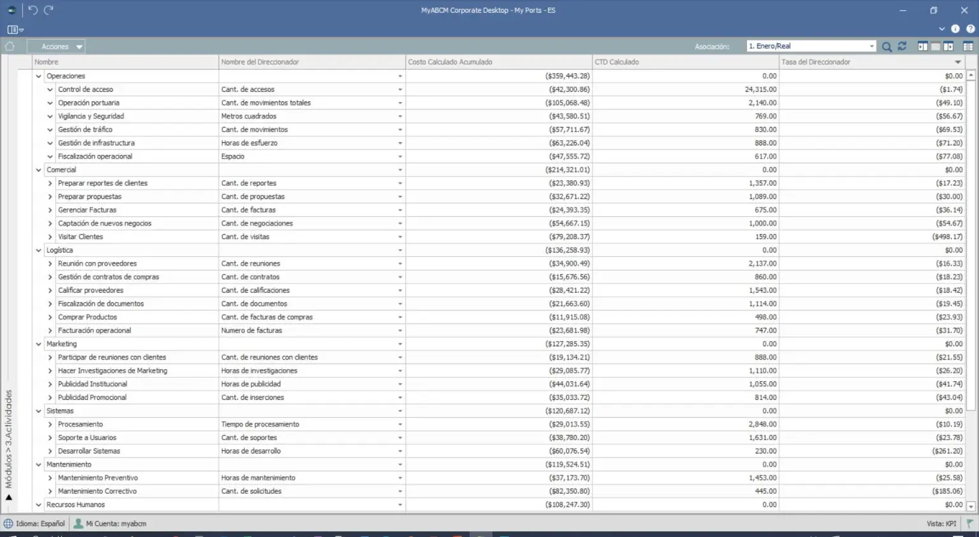
Task: Toggle the left panel layout icon
Action: coord(922,47)
